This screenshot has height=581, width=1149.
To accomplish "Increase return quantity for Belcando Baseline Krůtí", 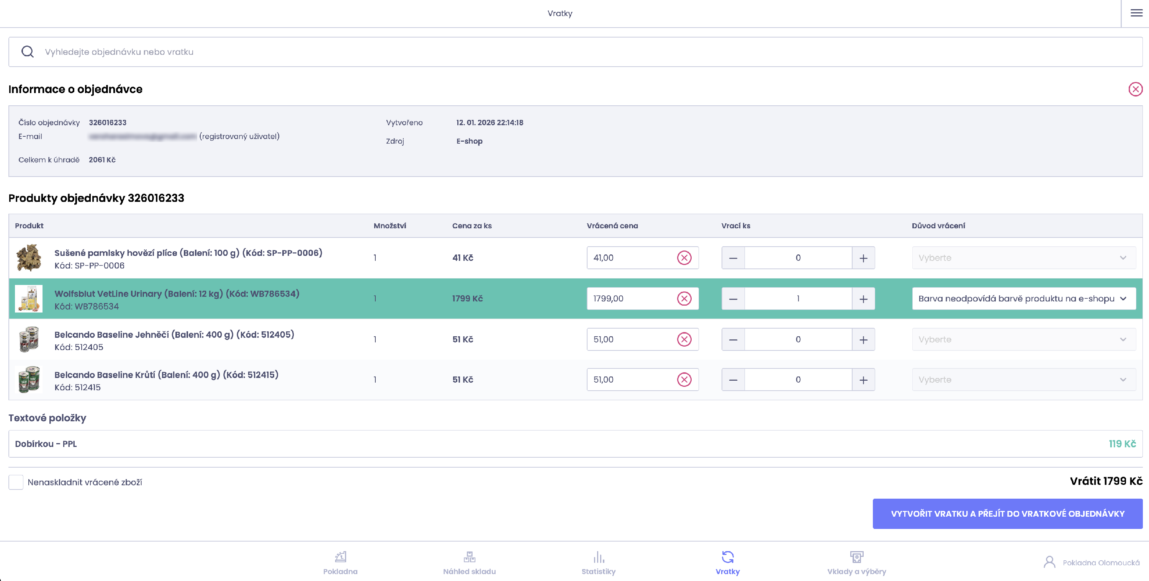I will [x=863, y=380].
